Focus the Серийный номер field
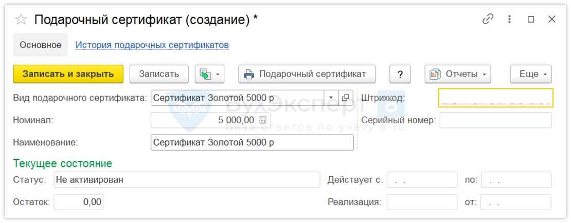Image resolution: width=571 pixels, height=223 pixels. pyautogui.click(x=495, y=120)
